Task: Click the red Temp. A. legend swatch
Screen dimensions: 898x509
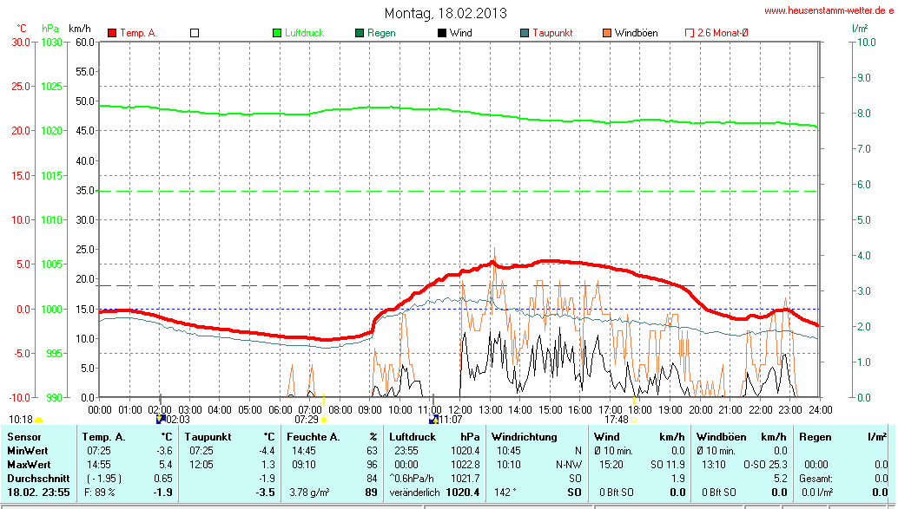Action: [x=112, y=33]
